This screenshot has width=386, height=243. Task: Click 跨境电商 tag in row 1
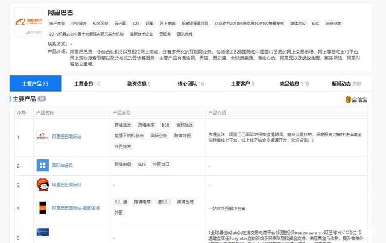146,125
